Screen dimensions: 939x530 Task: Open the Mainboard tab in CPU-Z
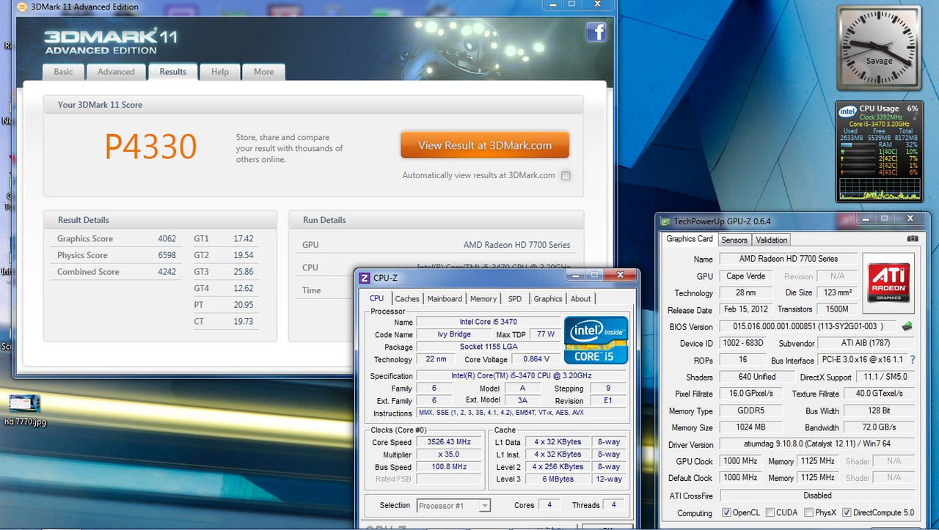[x=445, y=298]
